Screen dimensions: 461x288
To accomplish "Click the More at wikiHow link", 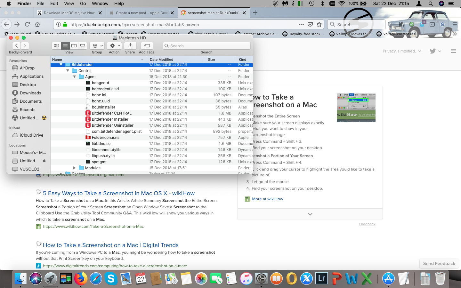I will coord(268,199).
